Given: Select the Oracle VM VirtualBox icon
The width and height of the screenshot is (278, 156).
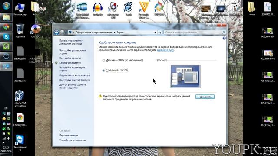Looking at the screenshot, I should [x=20, y=98].
